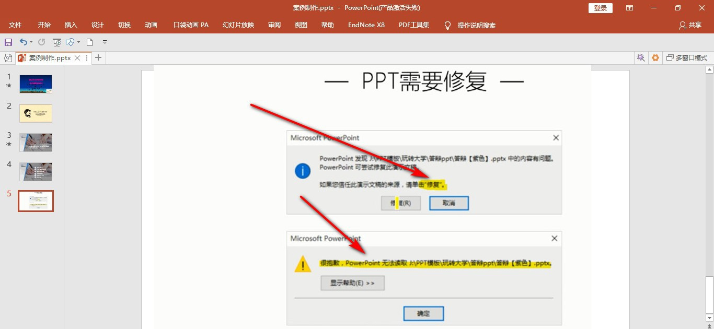Open the recent documents icon beside the file tab

[x=7, y=57]
